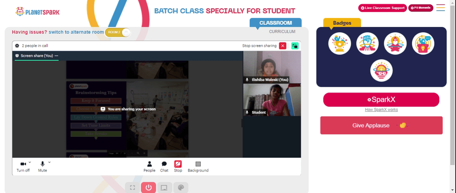Click the green screen layout icon

[x=295, y=46]
